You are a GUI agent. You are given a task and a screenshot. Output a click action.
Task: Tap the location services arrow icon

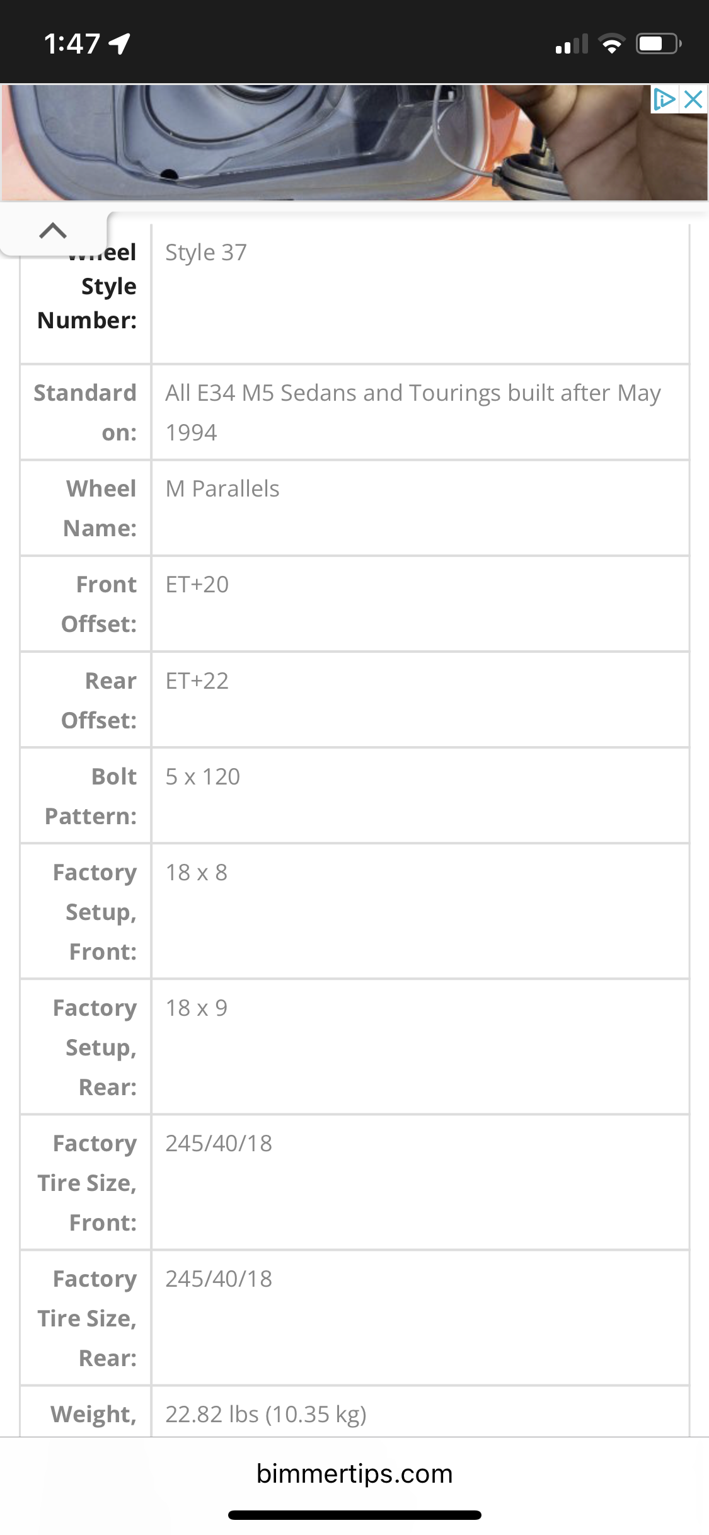[120, 43]
